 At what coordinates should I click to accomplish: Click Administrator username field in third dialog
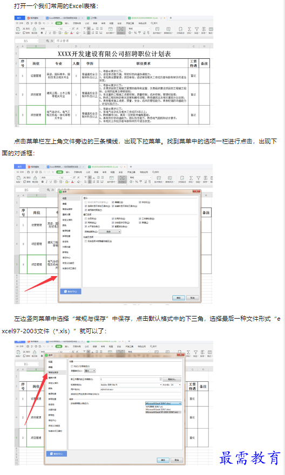140,389
